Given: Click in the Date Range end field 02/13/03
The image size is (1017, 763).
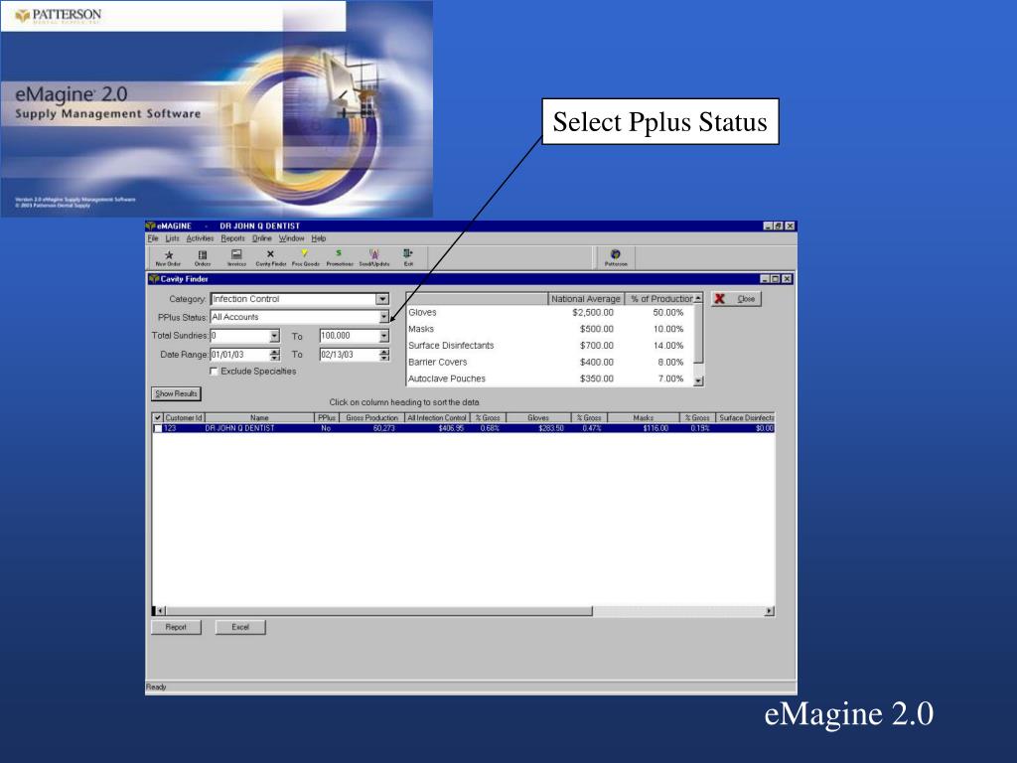Looking at the screenshot, I should pos(349,355).
